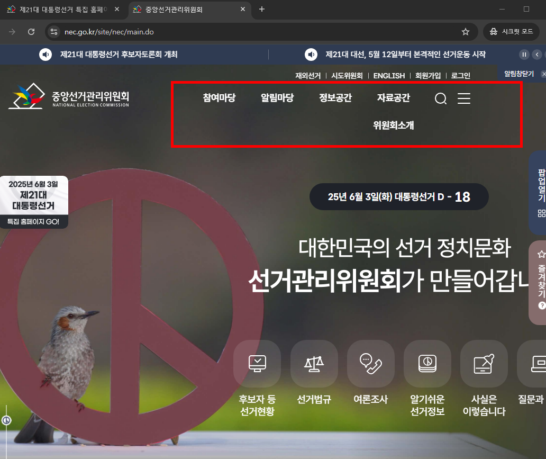Click the 로그인 link

(460, 75)
